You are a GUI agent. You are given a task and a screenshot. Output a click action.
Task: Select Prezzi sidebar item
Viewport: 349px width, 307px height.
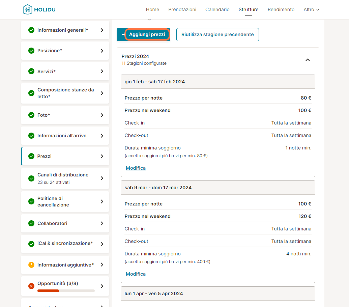[65, 156]
